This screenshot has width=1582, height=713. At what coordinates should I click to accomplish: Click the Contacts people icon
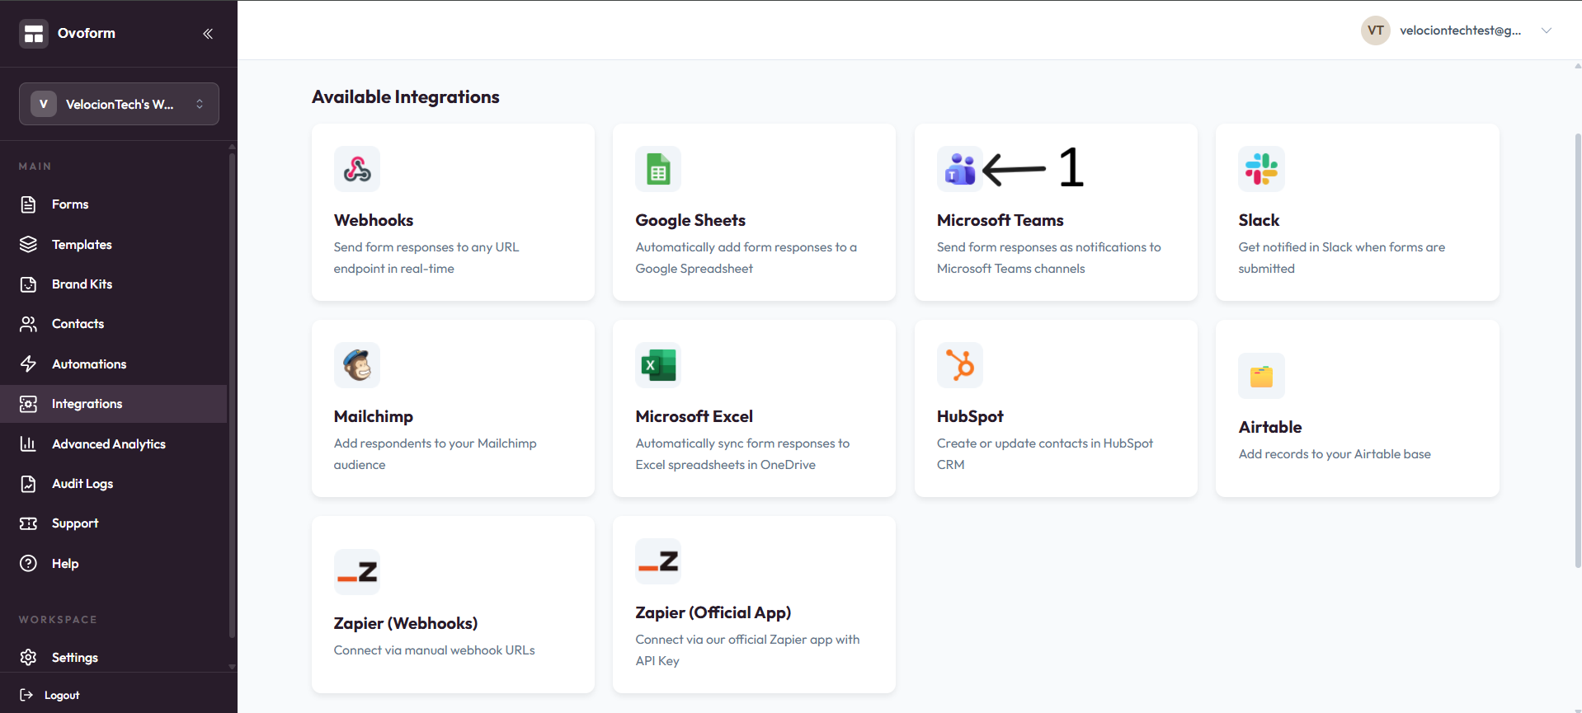29,324
